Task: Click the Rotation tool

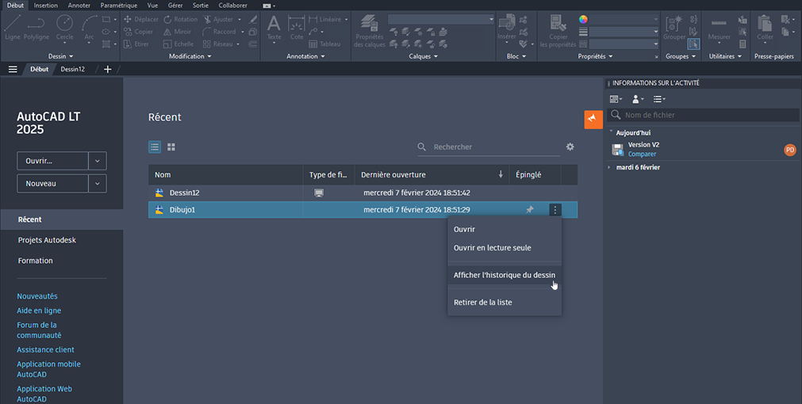Action: click(181, 20)
